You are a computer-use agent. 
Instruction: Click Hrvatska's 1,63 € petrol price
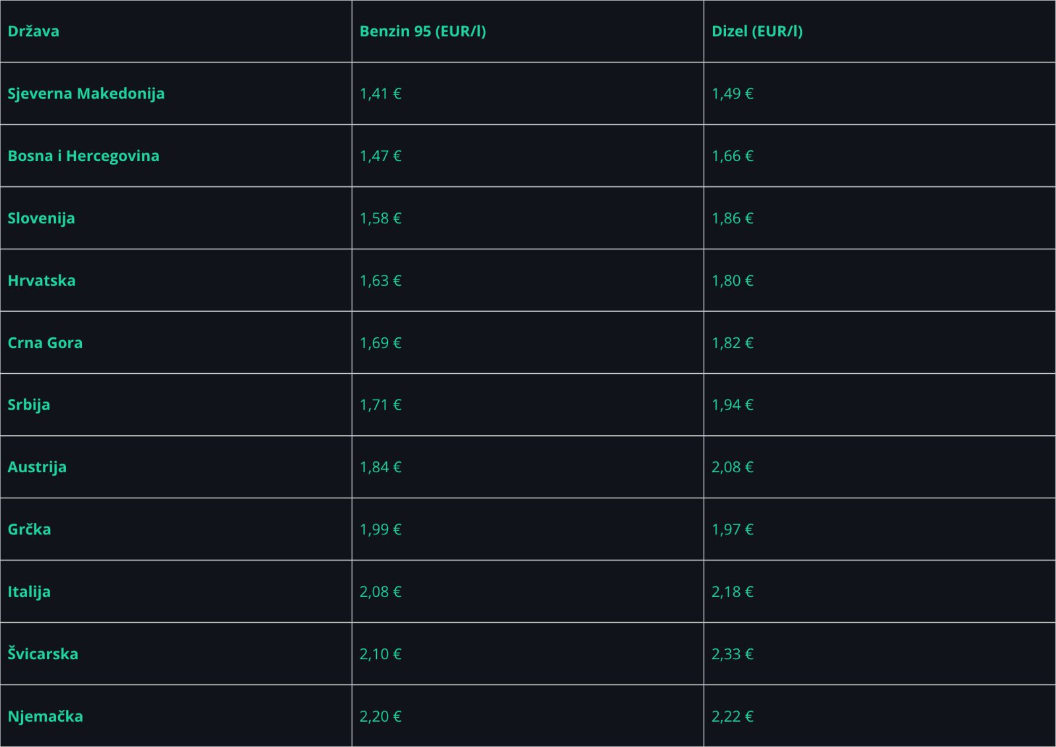pos(380,280)
